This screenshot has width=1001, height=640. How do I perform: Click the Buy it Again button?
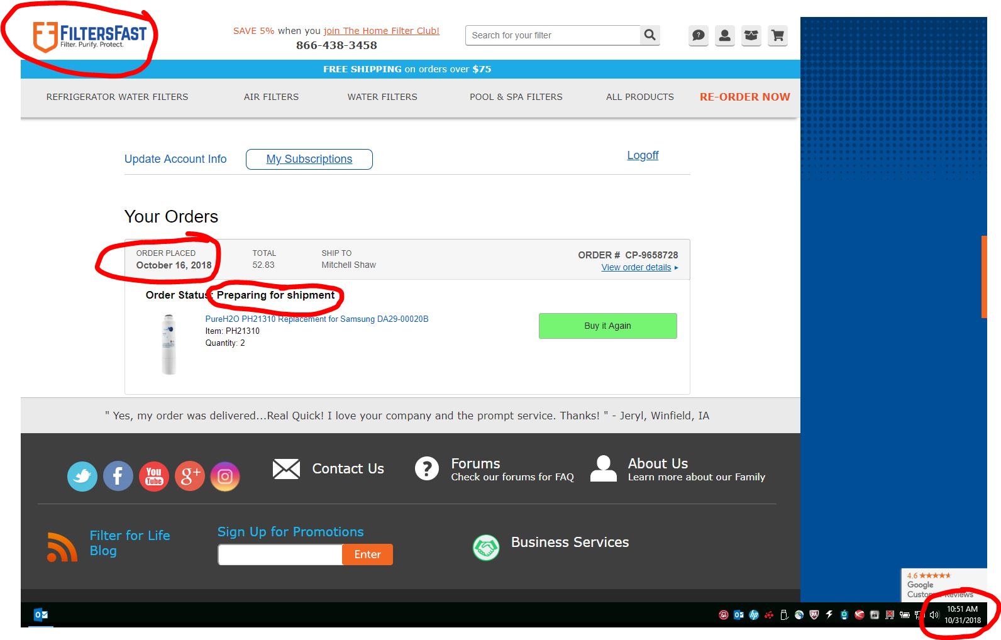pyautogui.click(x=608, y=326)
